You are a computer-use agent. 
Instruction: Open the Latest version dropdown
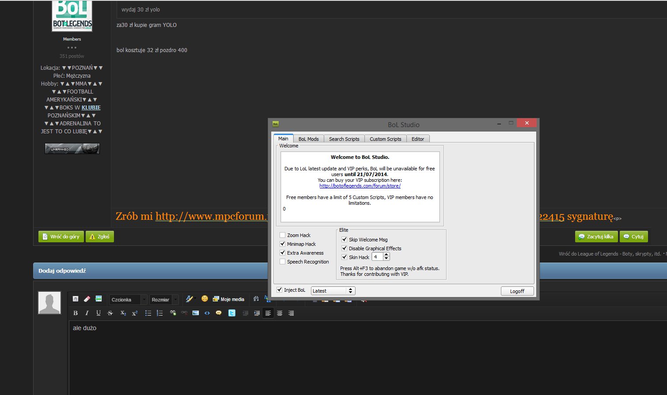pyautogui.click(x=333, y=291)
